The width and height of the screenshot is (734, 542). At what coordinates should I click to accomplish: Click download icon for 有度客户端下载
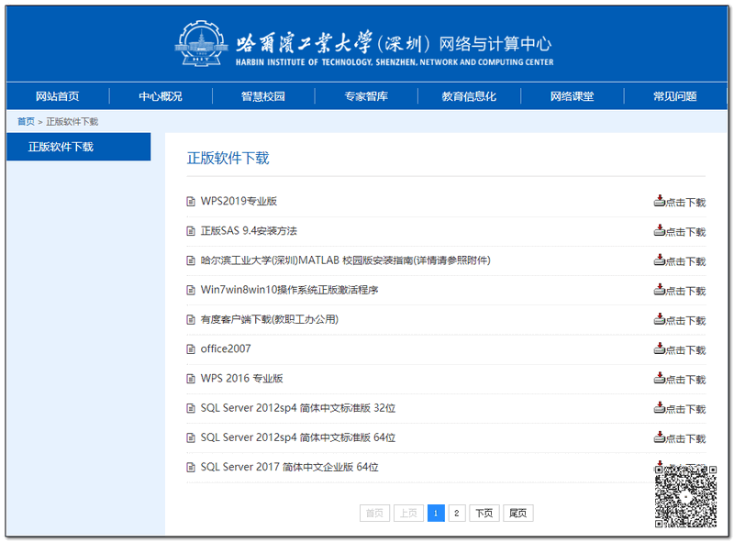[x=659, y=319]
